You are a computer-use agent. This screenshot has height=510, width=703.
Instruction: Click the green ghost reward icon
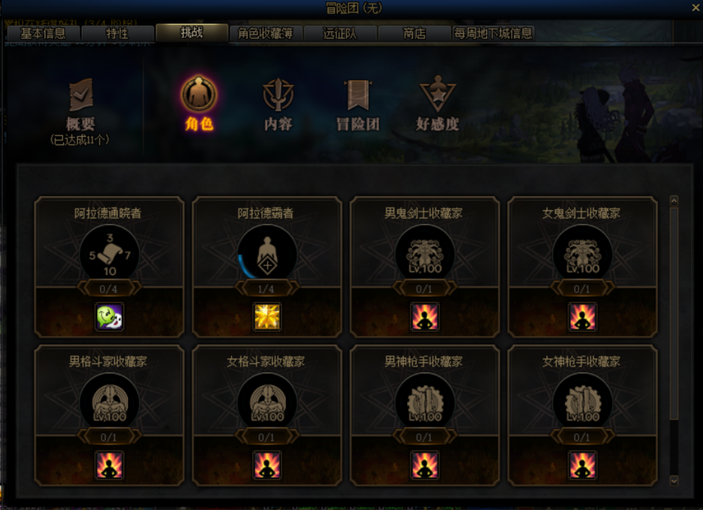[x=110, y=317]
